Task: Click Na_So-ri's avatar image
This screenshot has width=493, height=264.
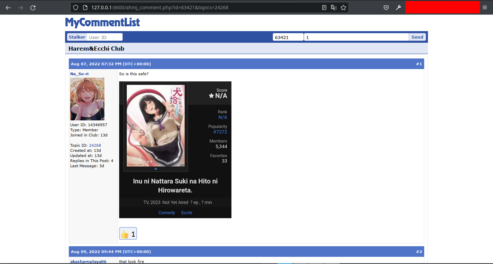Action: point(87,99)
